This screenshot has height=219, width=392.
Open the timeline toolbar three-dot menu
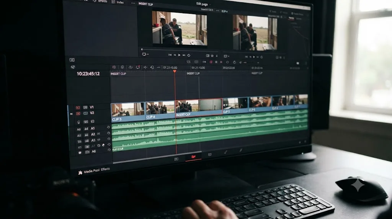click(x=158, y=67)
